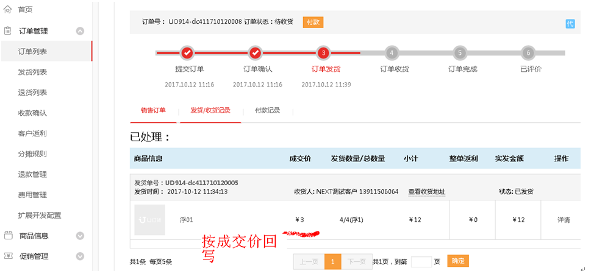This screenshot has width=594, height=271.
Task: Click the 整单返利 column header
Action: (463, 158)
